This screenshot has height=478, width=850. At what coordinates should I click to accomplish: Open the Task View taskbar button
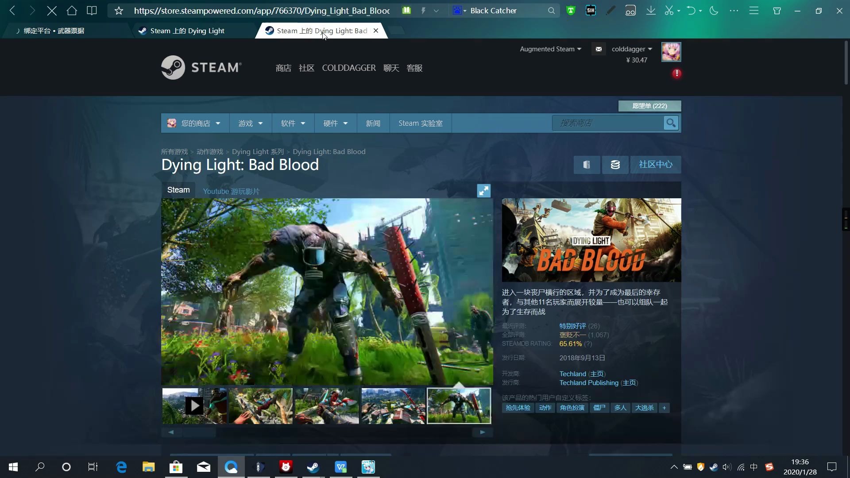tap(93, 467)
